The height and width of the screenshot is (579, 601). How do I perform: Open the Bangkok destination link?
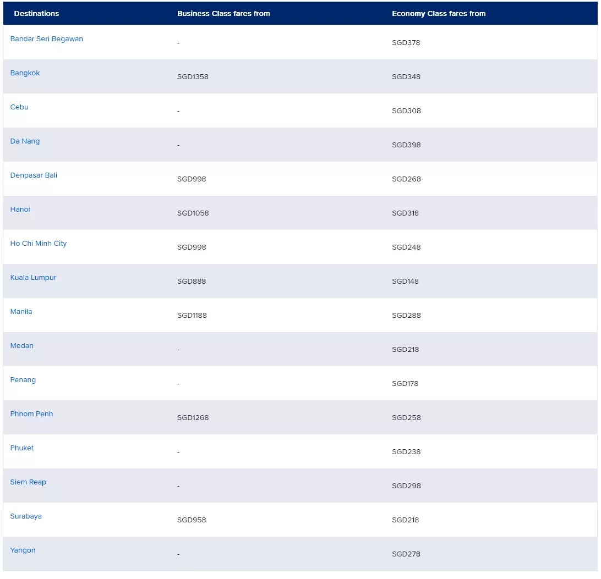coord(25,73)
